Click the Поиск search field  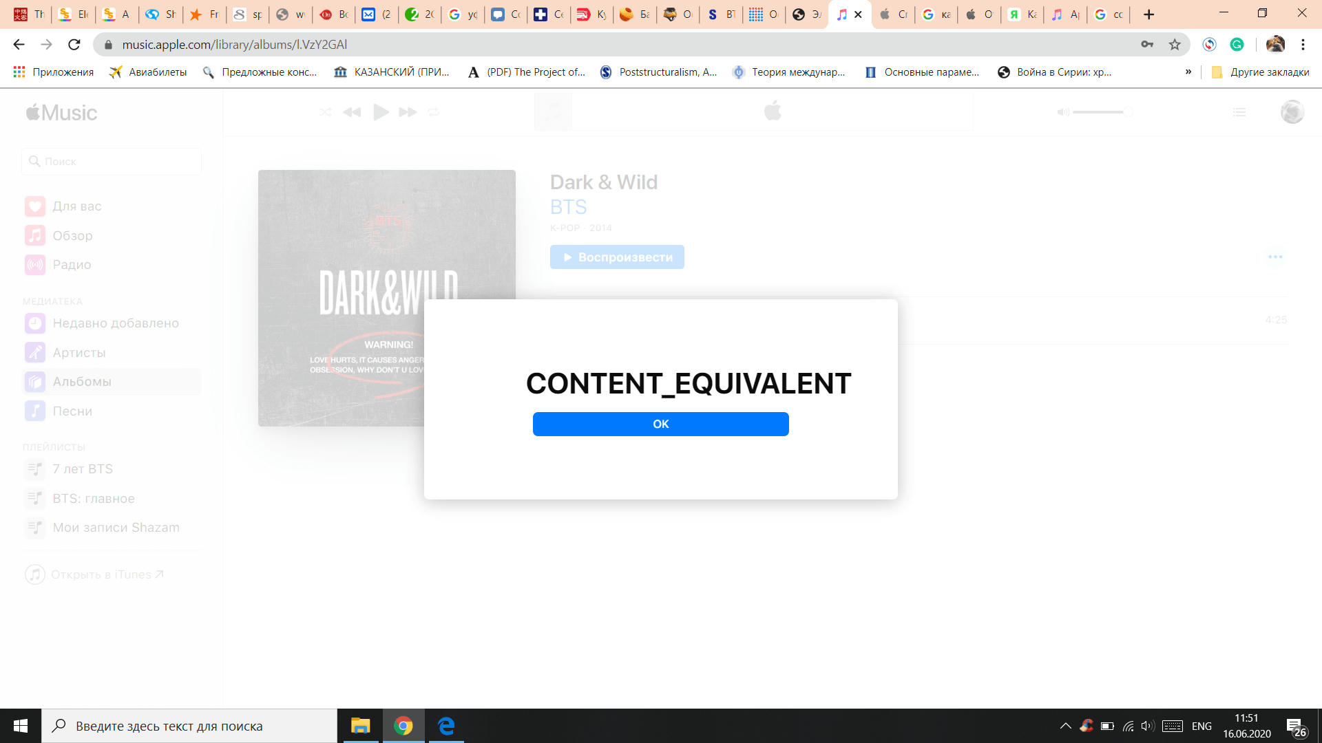point(112,161)
